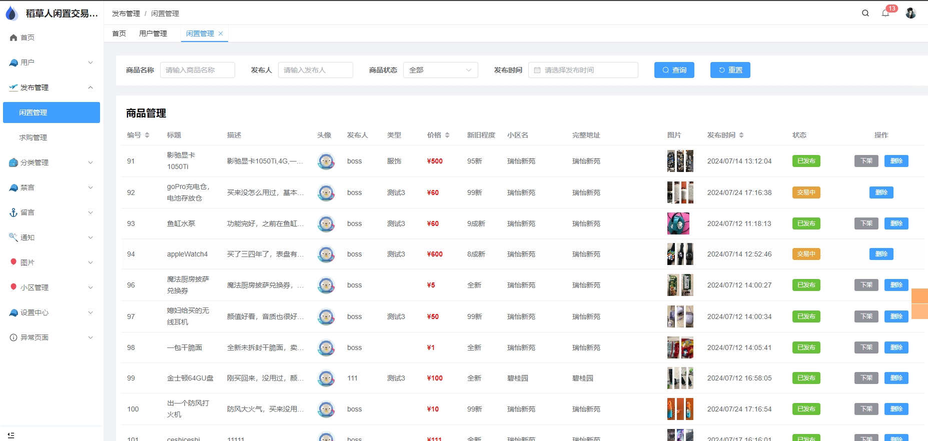This screenshot has width=928, height=441.
Task: Click the plane icon beside 发布管理
Action: tap(14, 87)
